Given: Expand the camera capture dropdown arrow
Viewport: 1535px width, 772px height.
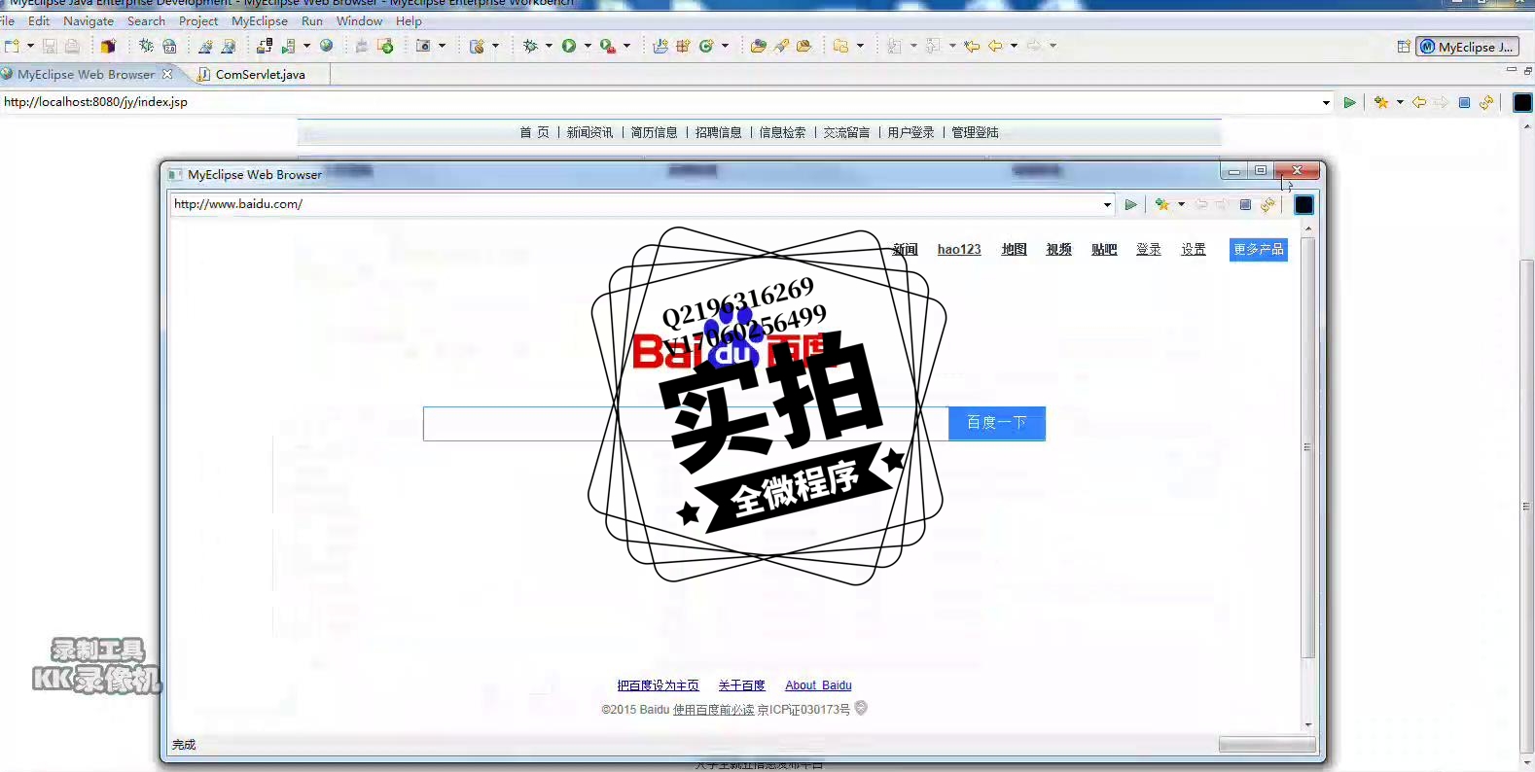Looking at the screenshot, I should 442,46.
